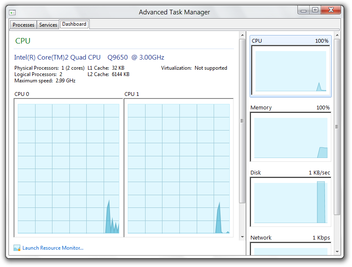This screenshot has height=267, width=352.
Task: Click the Resource Monitor icon beside the link
Action: click(17, 248)
